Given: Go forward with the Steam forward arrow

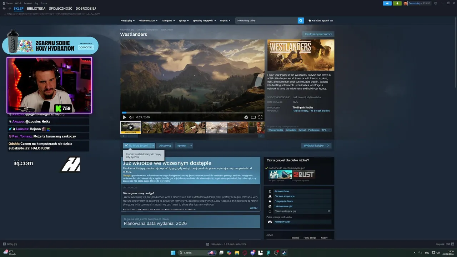Looking at the screenshot, I should [x=10, y=8].
